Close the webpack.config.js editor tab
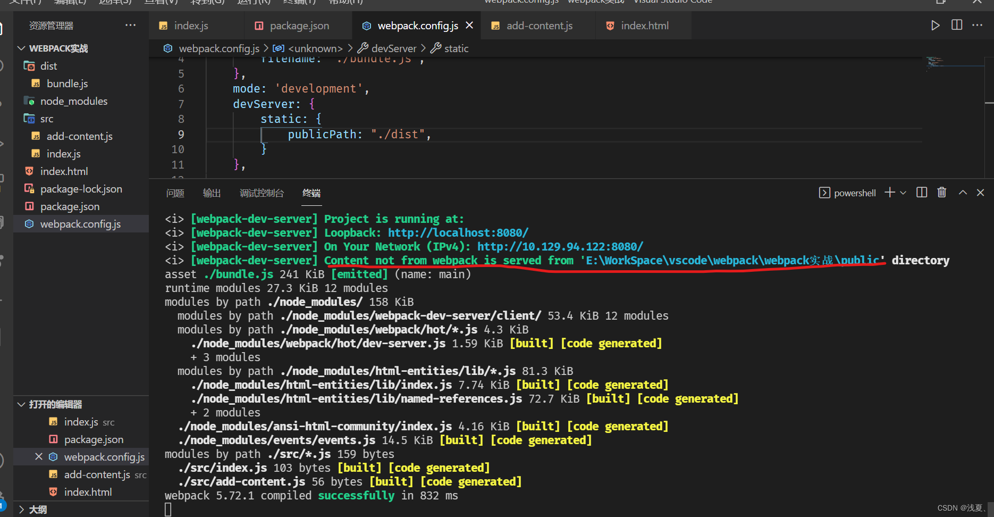 coord(469,26)
